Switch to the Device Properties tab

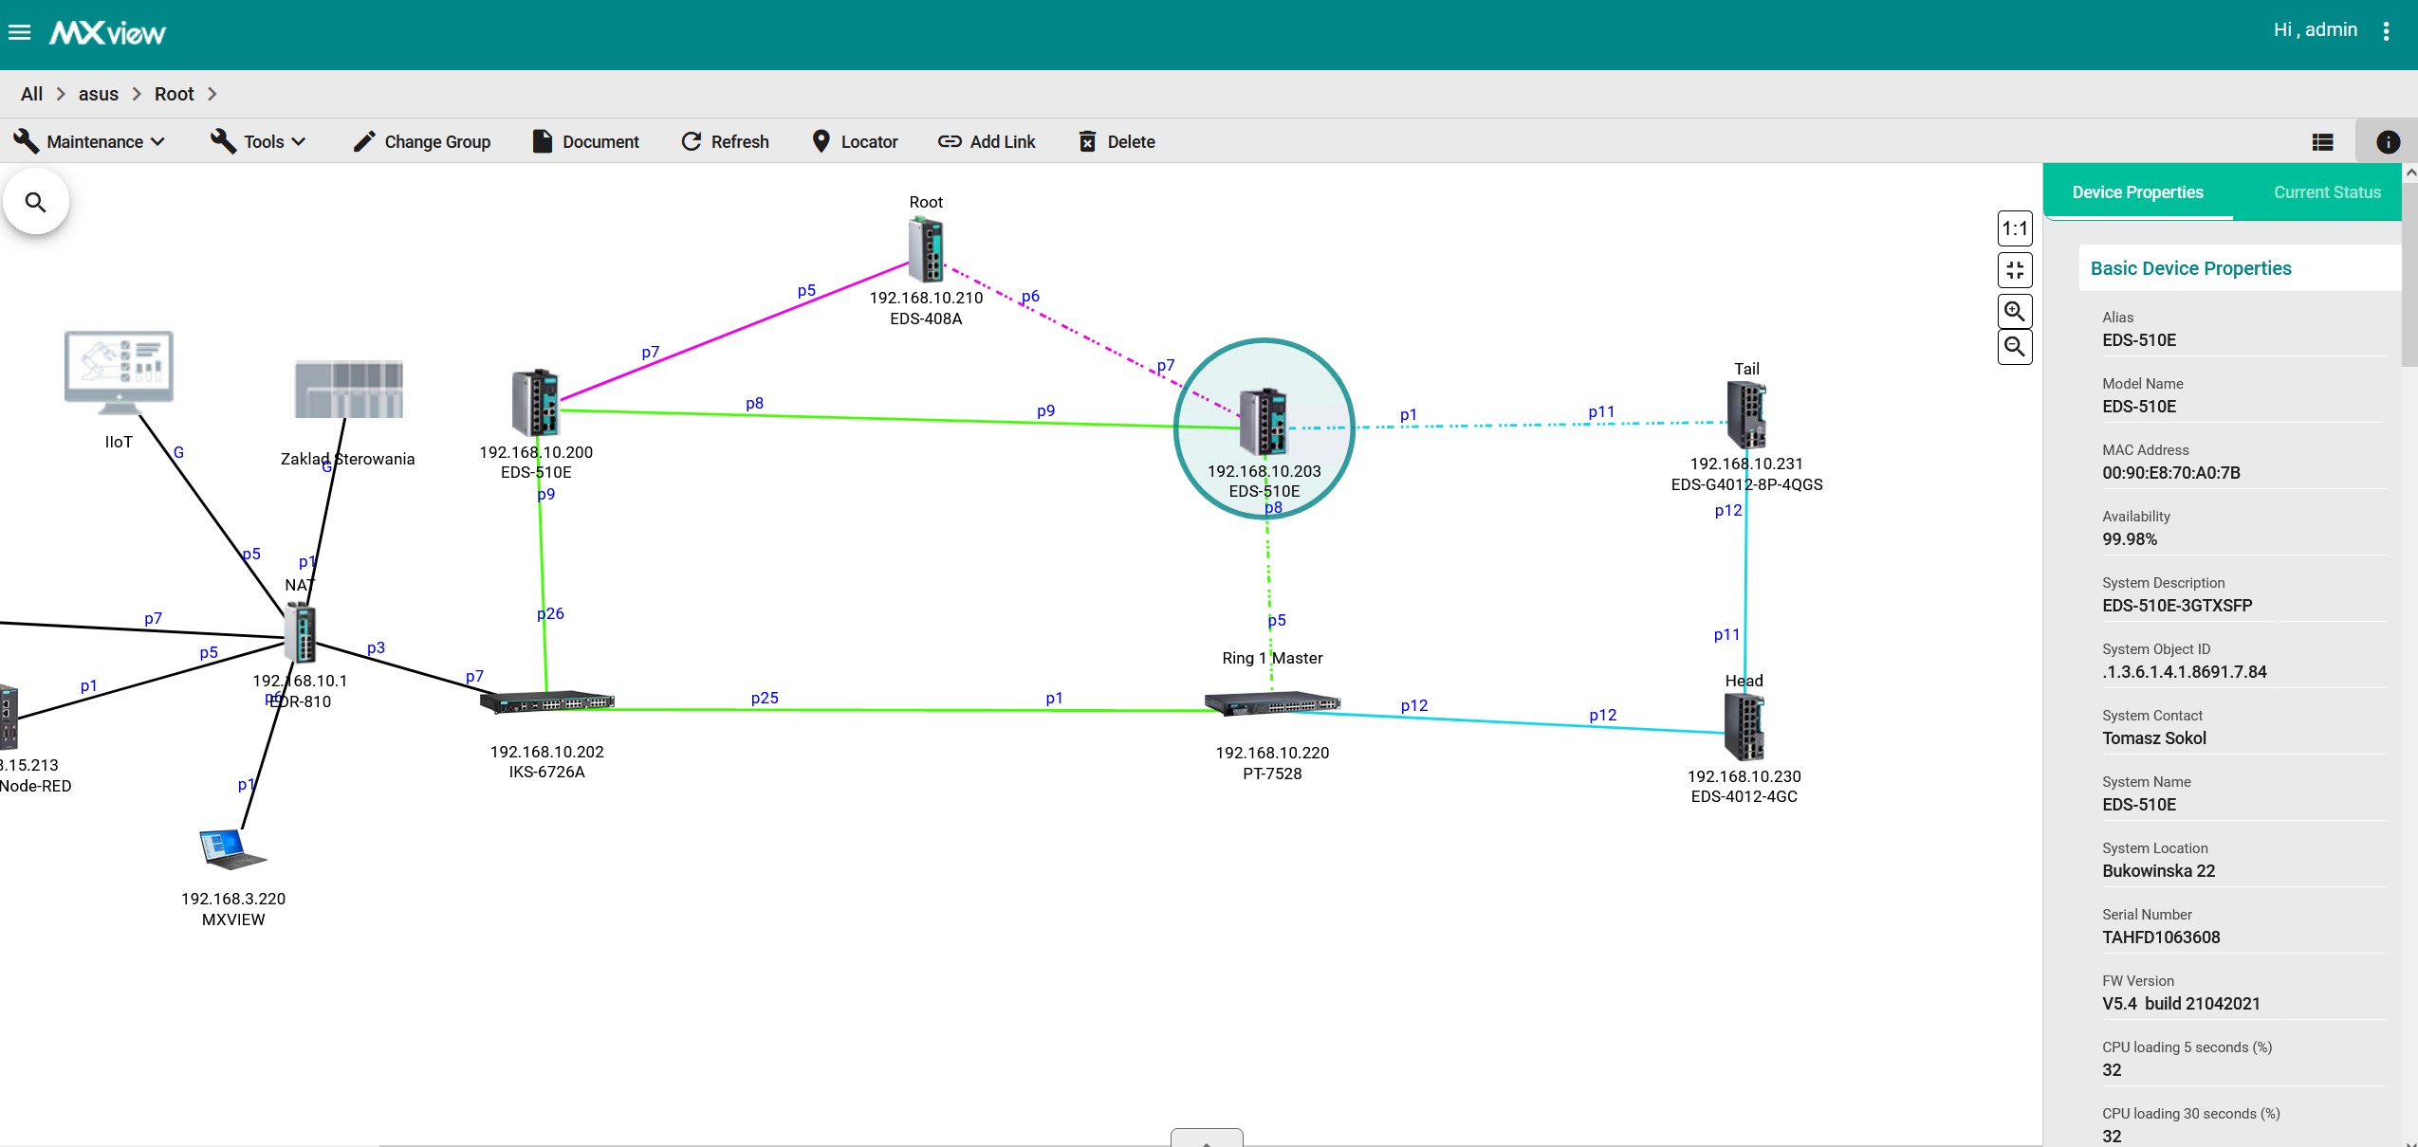pos(2137,192)
